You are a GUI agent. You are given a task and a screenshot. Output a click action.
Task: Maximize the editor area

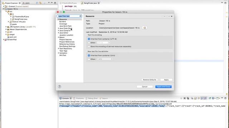point(225,3)
